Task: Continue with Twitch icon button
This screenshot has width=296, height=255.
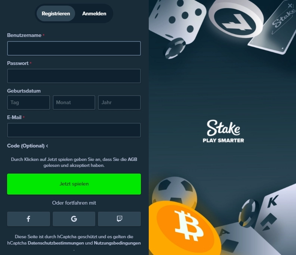Action: tap(119, 219)
